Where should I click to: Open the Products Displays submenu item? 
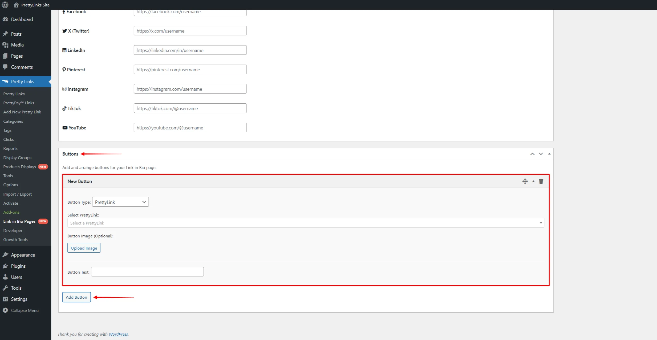click(x=20, y=167)
